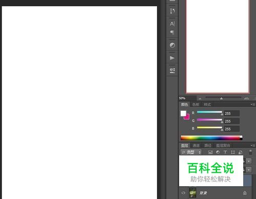The image size is (256, 199).
Task: Switch to the 路径 (Paths) tab
Action: click(208, 146)
